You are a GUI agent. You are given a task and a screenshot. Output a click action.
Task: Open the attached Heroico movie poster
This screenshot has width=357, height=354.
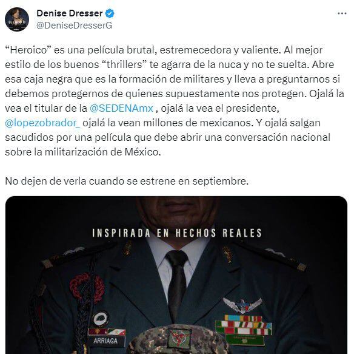point(176,275)
